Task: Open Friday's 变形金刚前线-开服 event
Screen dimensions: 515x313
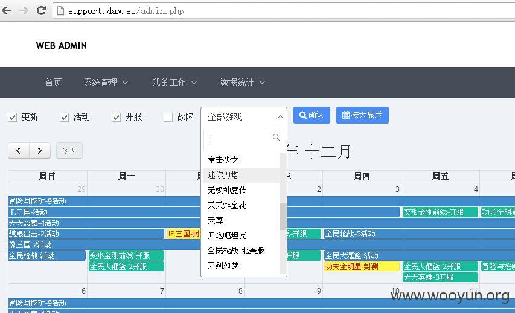Action: pyautogui.click(x=440, y=212)
